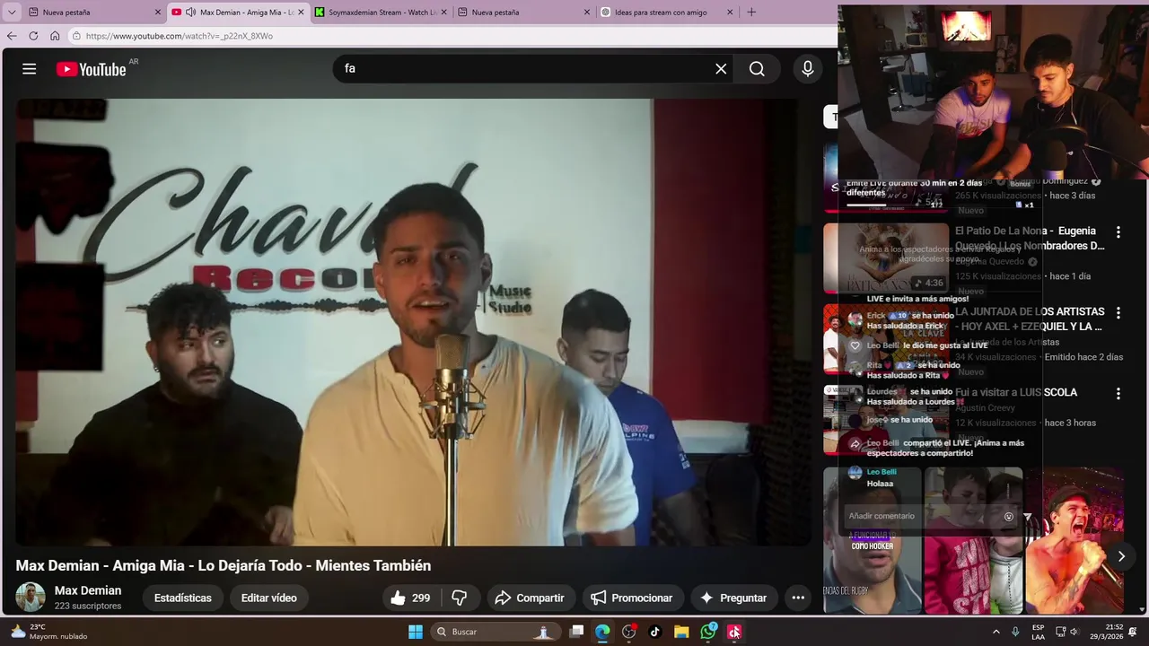Clear the YouTube search box text
This screenshot has height=646, width=1149.
(x=720, y=69)
